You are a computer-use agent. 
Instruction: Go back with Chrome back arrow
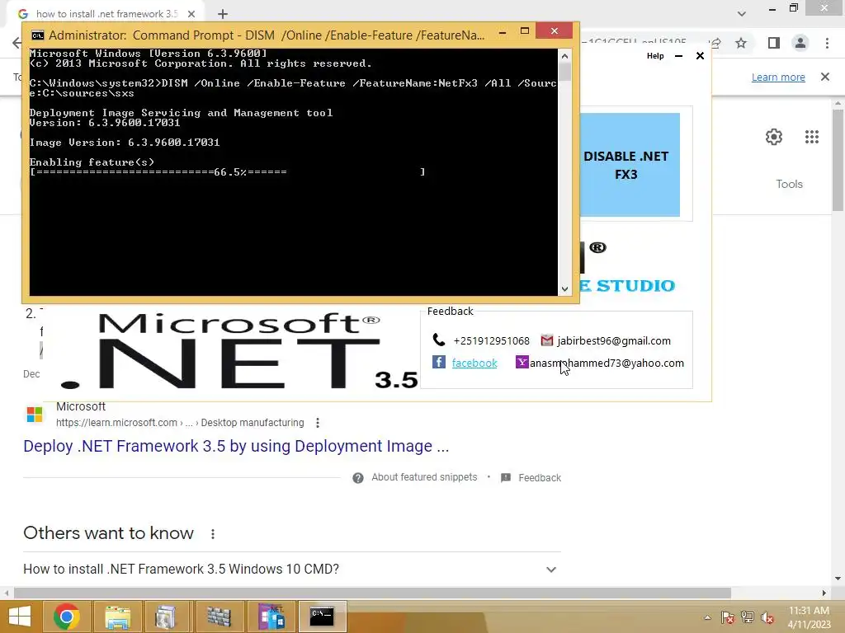pos(17,43)
